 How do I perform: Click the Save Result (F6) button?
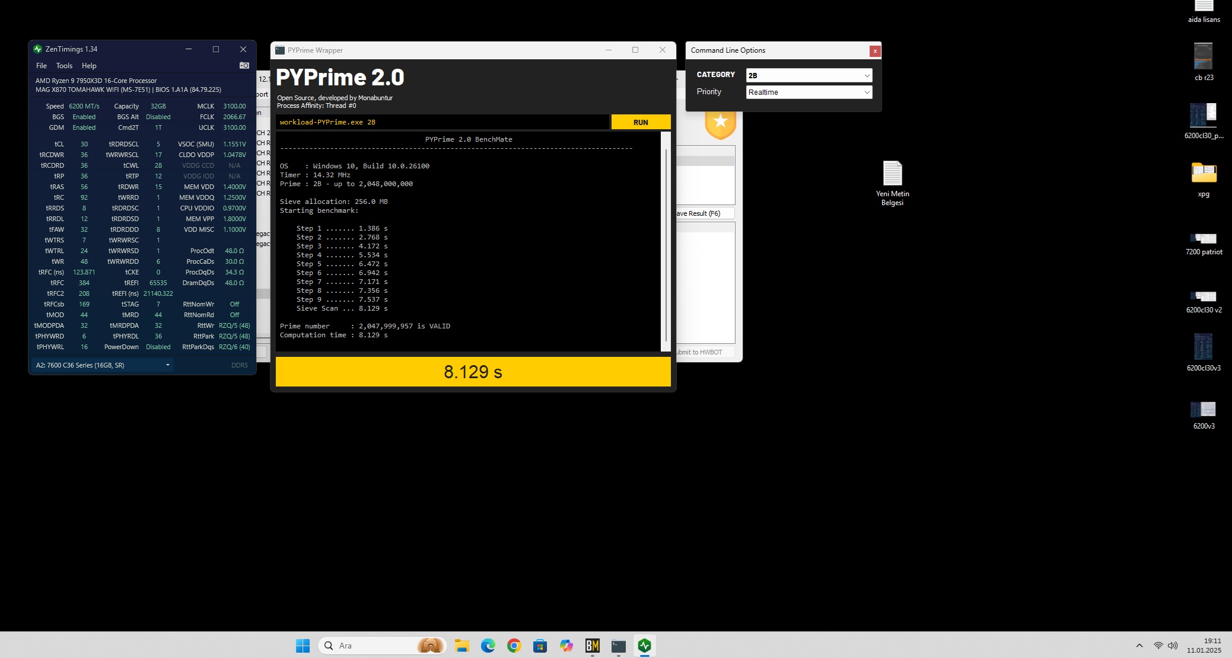704,213
